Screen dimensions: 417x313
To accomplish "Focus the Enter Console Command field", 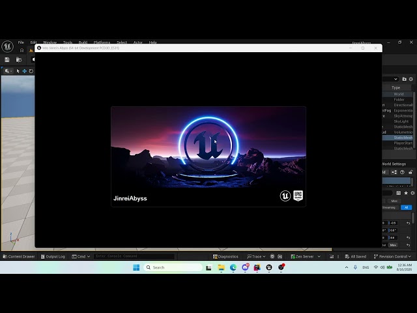I will tap(134, 256).
